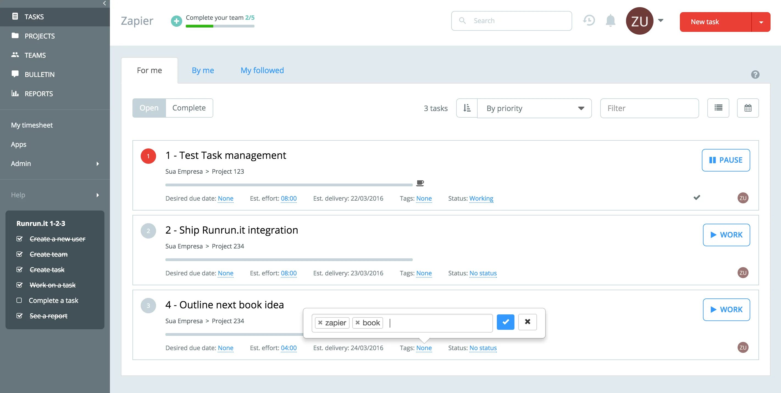Open the help question mark icon
Viewport: 781px width, 393px height.
point(755,74)
